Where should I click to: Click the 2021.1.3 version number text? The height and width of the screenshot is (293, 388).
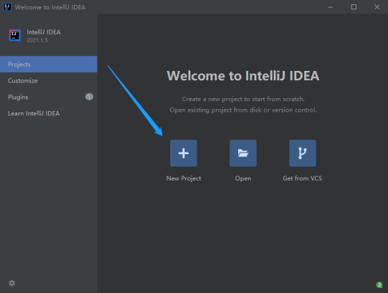37,40
